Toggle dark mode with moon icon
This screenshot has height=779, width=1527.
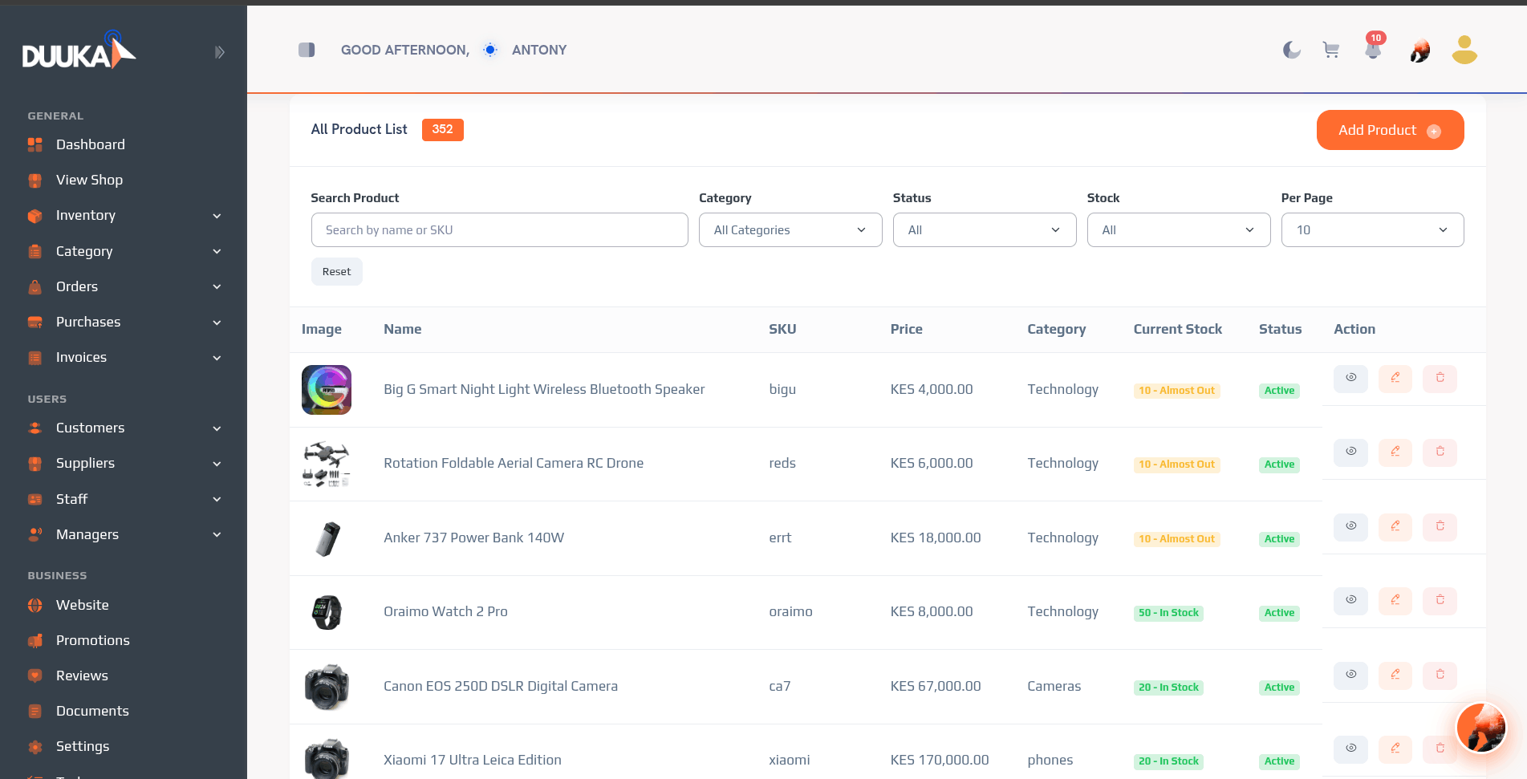[x=1291, y=50]
